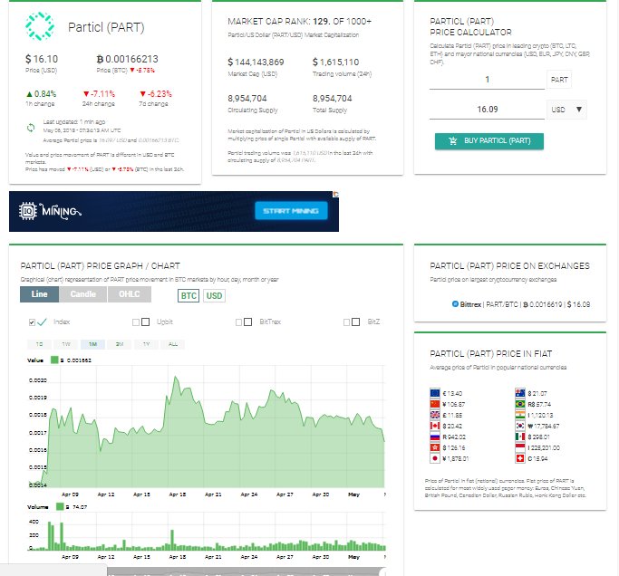Image resolution: width=619 pixels, height=576 pixels.
Task: Select the 1M time range
Action: 92,344
